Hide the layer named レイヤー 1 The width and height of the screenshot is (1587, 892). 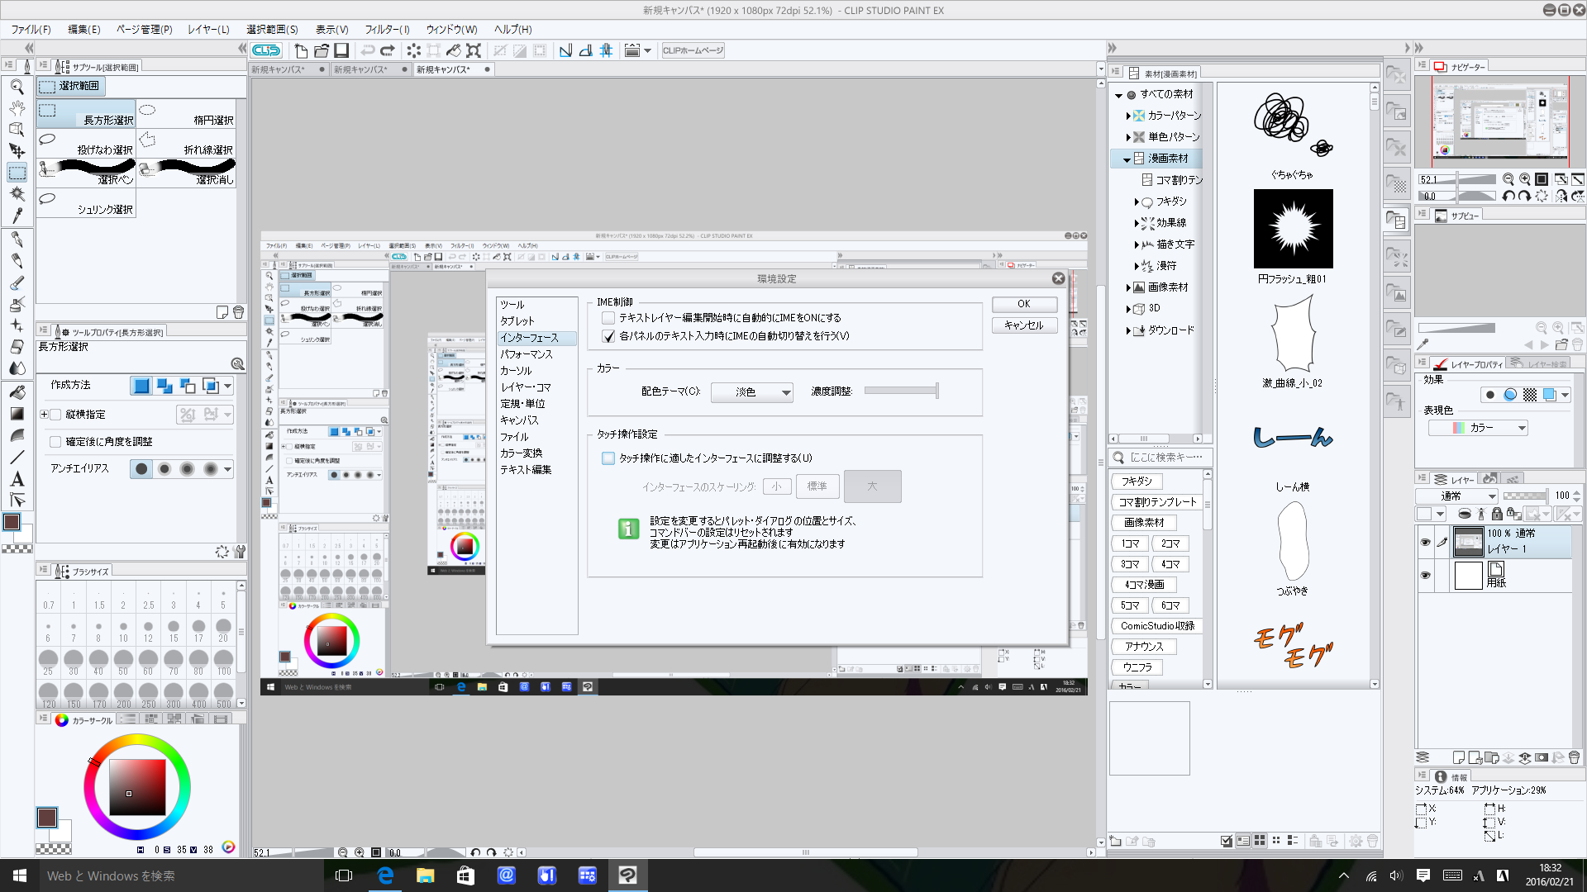(x=1425, y=542)
